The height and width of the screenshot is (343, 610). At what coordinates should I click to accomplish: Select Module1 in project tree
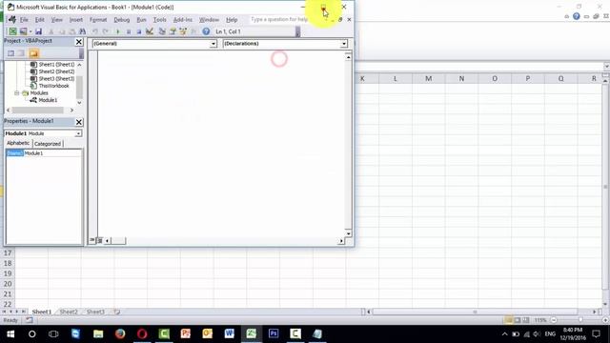click(48, 100)
